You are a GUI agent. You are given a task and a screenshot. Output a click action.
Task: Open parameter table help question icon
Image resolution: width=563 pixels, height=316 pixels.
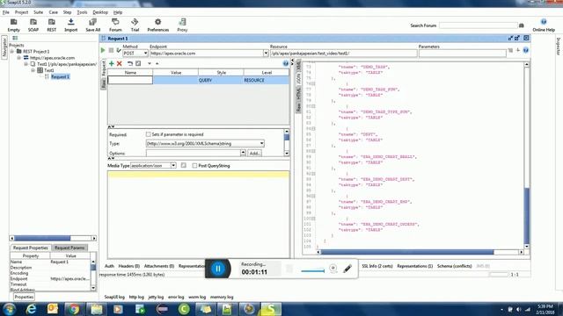point(285,63)
